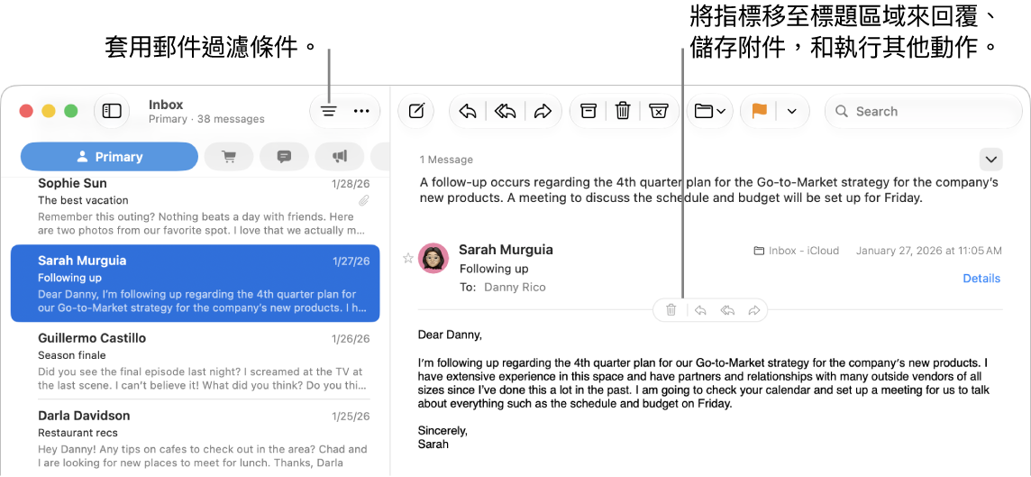Move message to Junk
1031x477 pixels.
click(658, 111)
